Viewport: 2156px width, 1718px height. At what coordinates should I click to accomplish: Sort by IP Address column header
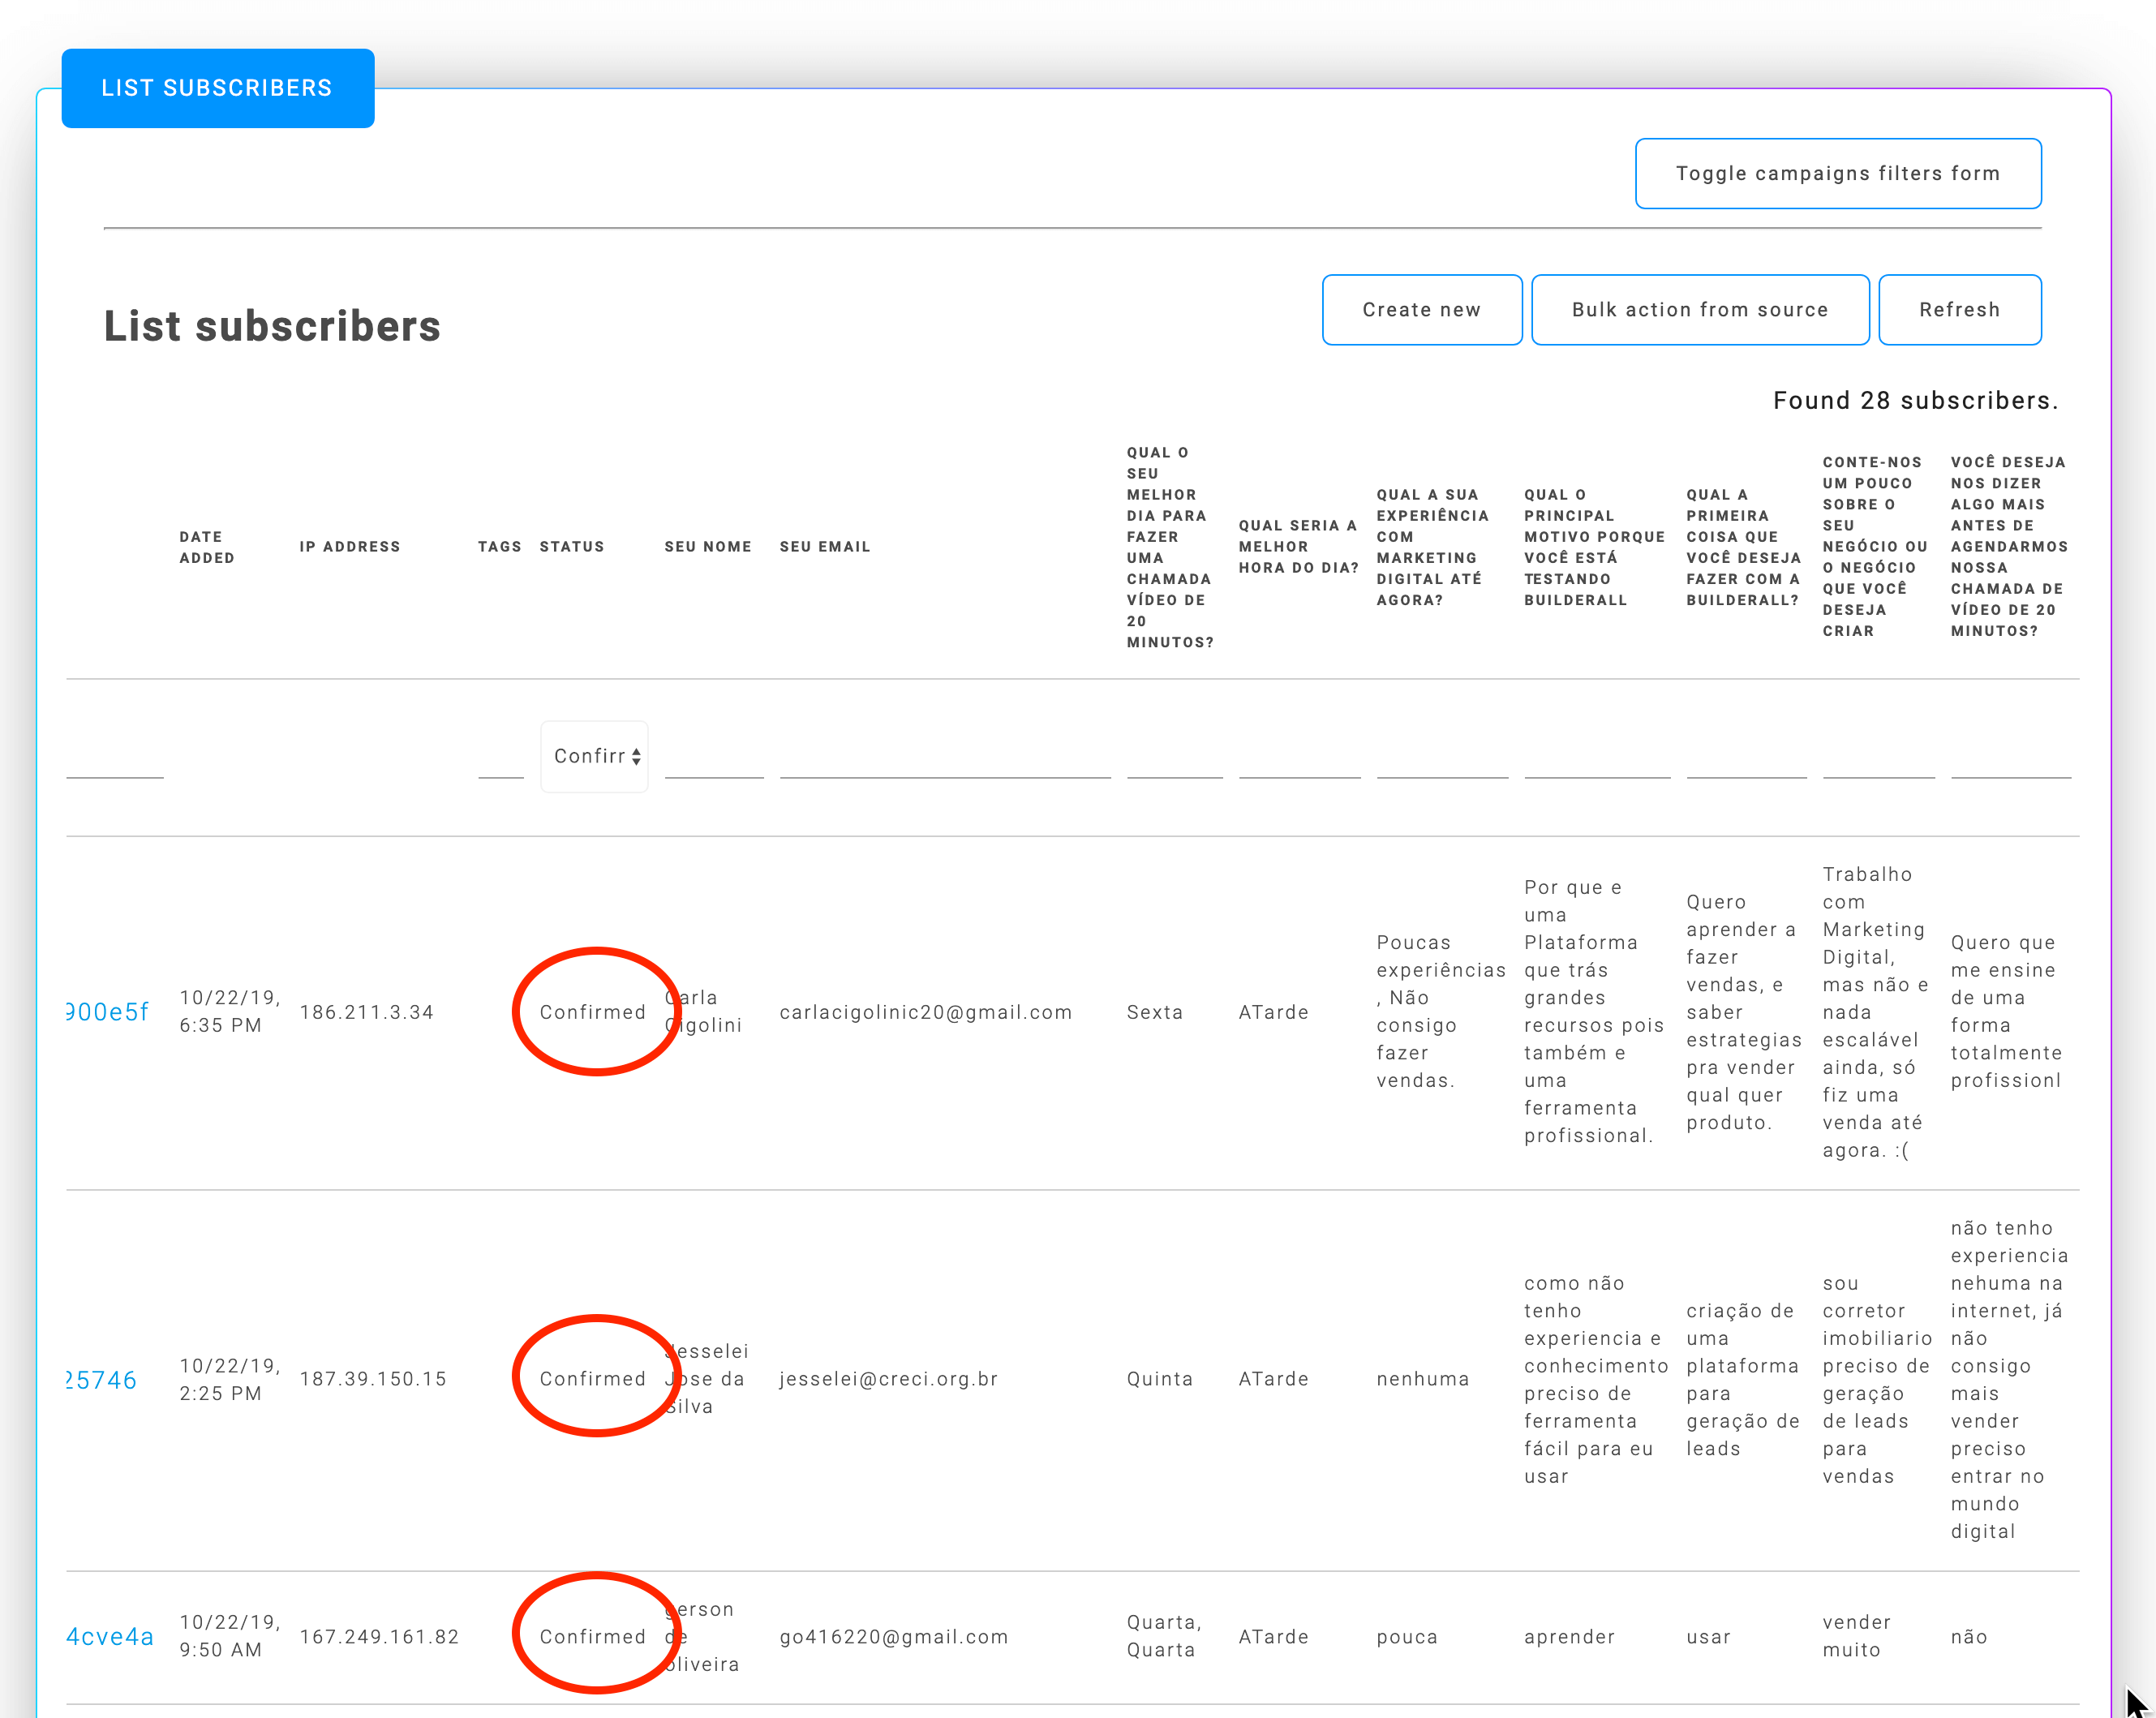click(349, 547)
